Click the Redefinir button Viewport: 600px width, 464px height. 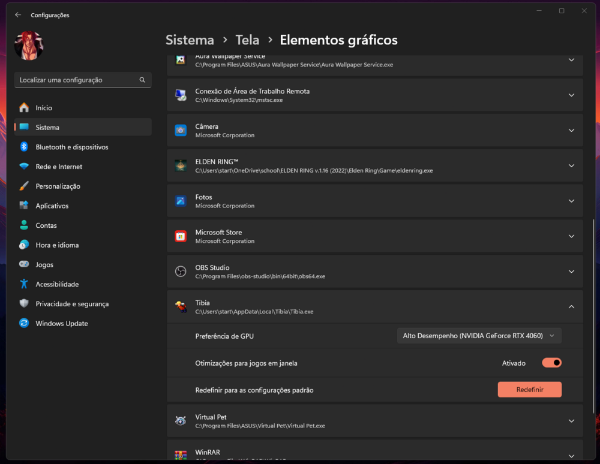coord(530,390)
